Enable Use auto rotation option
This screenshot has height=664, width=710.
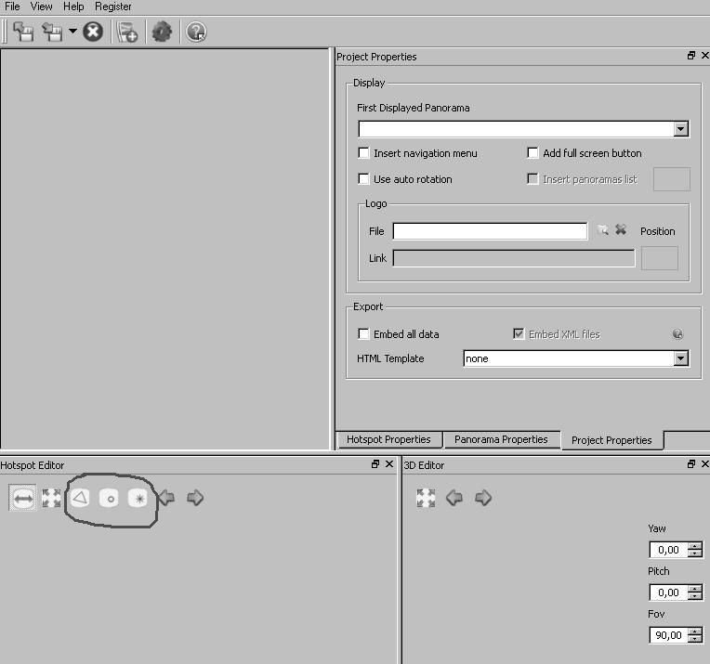point(364,179)
